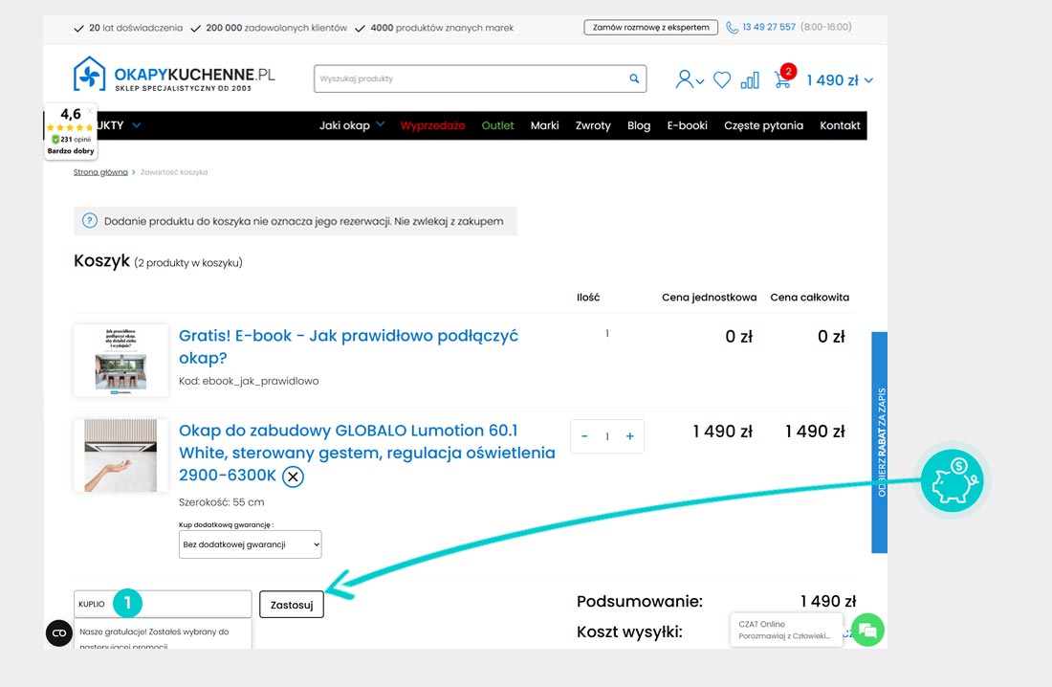Expand cart total 1 490 zł dropdown
This screenshot has height=687, width=1052.
[x=840, y=80]
